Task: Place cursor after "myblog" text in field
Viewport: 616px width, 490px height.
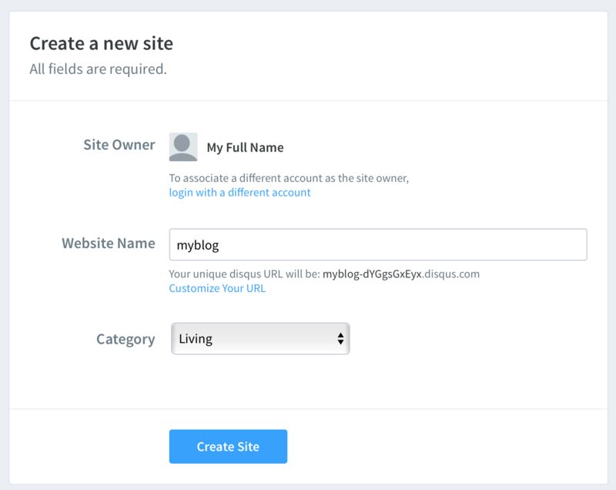Action: coord(221,244)
